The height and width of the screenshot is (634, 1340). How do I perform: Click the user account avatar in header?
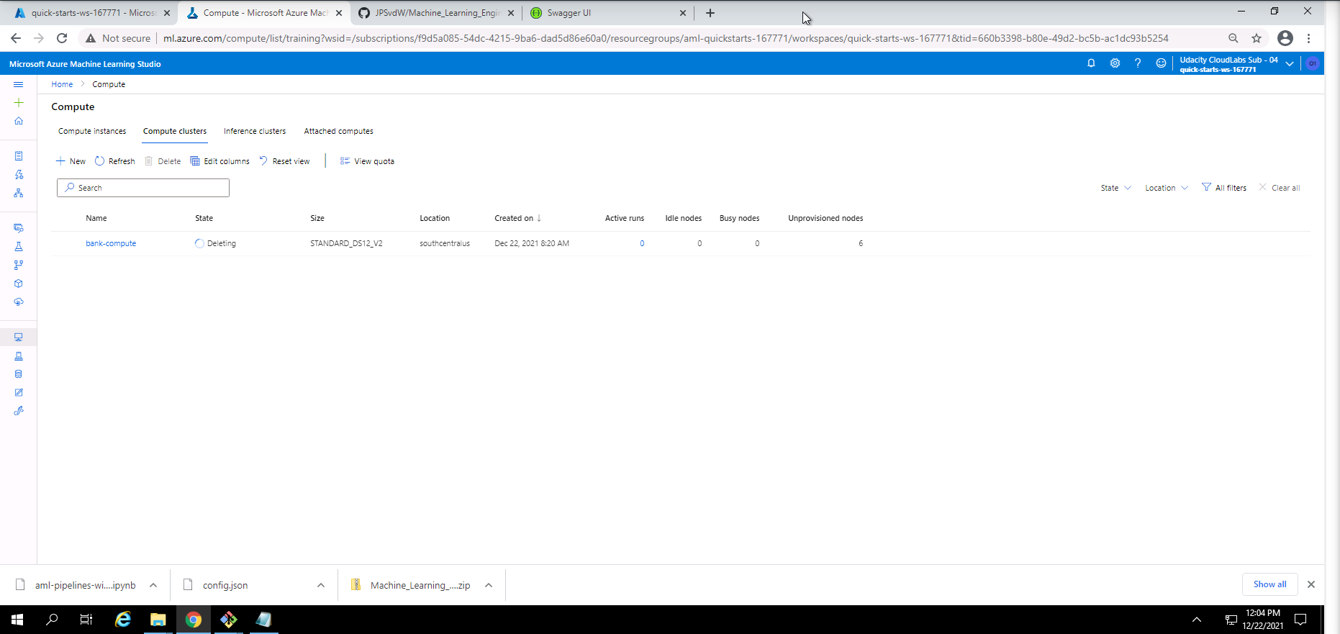click(x=1313, y=63)
